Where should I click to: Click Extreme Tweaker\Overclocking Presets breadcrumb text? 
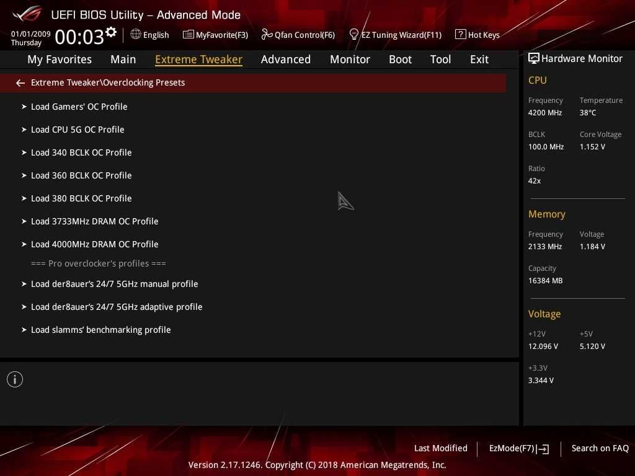tap(108, 83)
